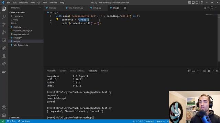Image resolution: width=220 pixels, height=123 pixels.
Task: Open main.py in the file tree
Action: [x=17, y=27]
